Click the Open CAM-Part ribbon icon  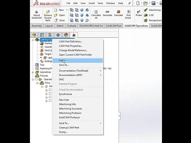pyautogui.click(x=56, y=15)
